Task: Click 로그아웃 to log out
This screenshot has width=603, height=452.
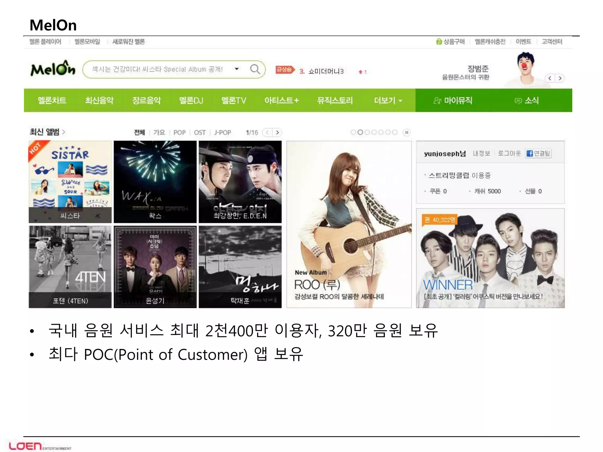Action: pyautogui.click(x=509, y=153)
